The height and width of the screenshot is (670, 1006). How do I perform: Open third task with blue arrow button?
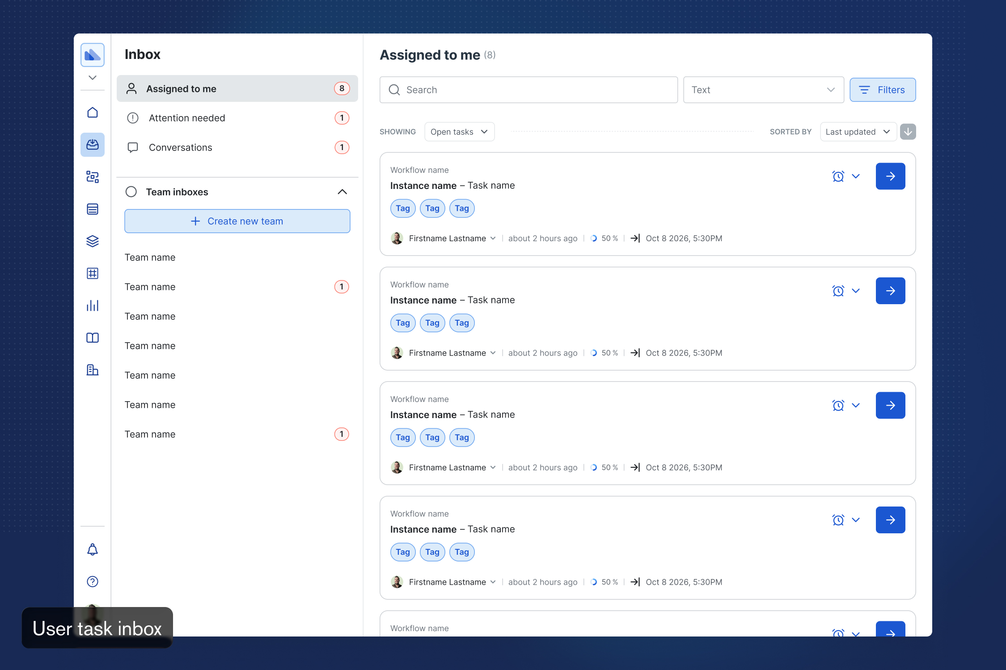click(x=891, y=406)
